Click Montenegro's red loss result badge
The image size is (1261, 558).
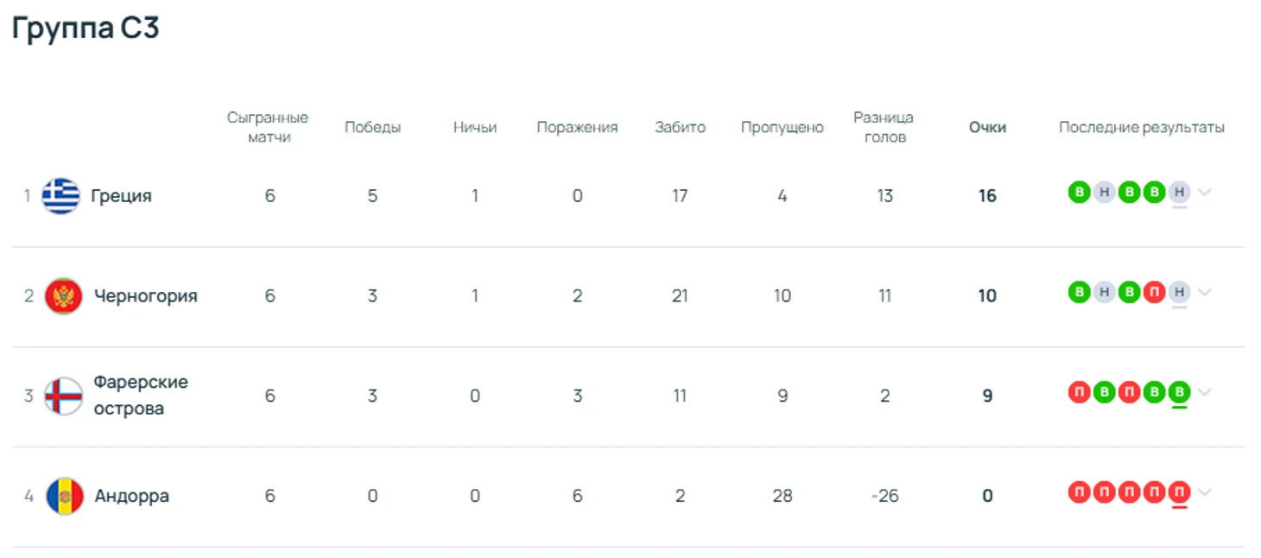(1154, 292)
